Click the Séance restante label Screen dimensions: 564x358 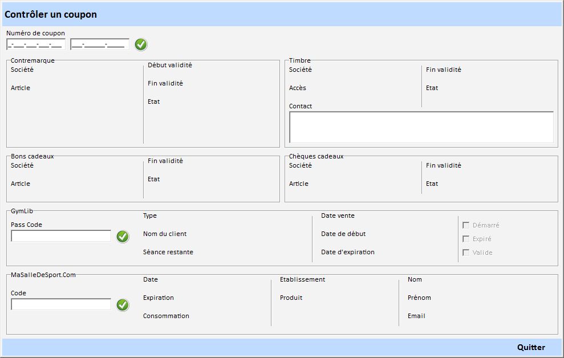[x=168, y=252]
